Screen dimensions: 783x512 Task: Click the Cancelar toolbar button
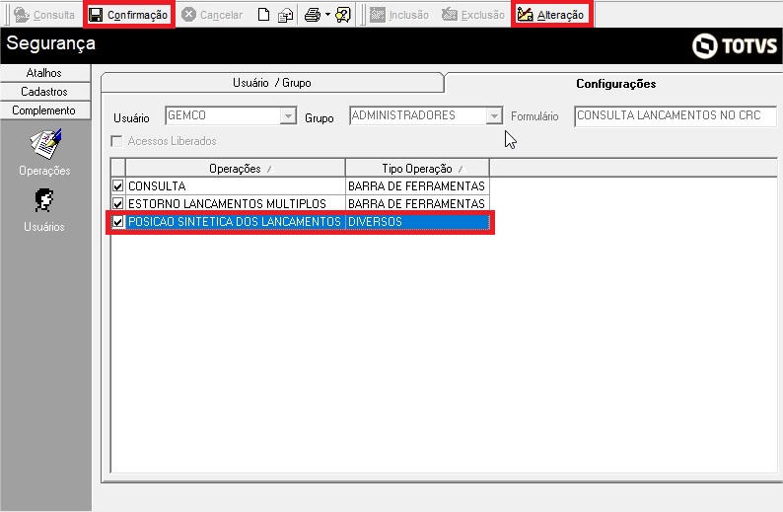(212, 15)
